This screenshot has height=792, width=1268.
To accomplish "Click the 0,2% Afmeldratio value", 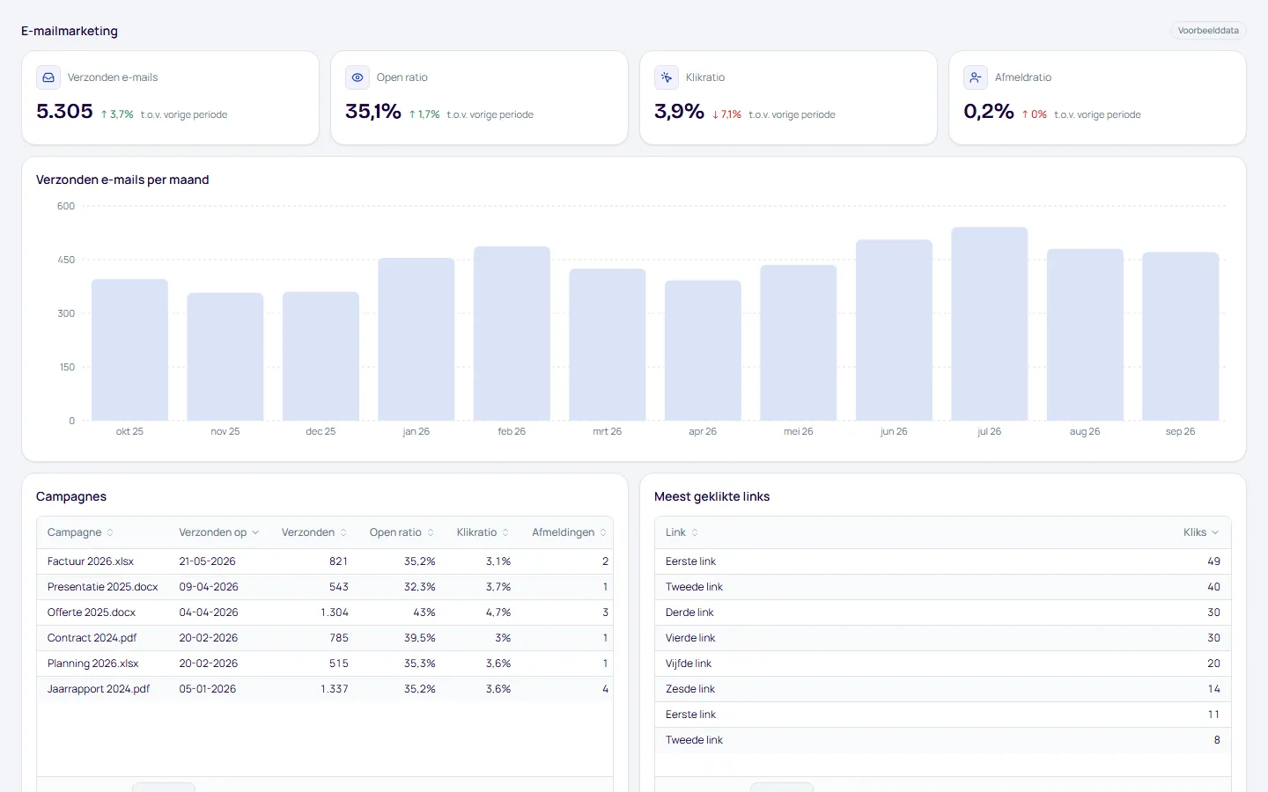I will [x=989, y=111].
